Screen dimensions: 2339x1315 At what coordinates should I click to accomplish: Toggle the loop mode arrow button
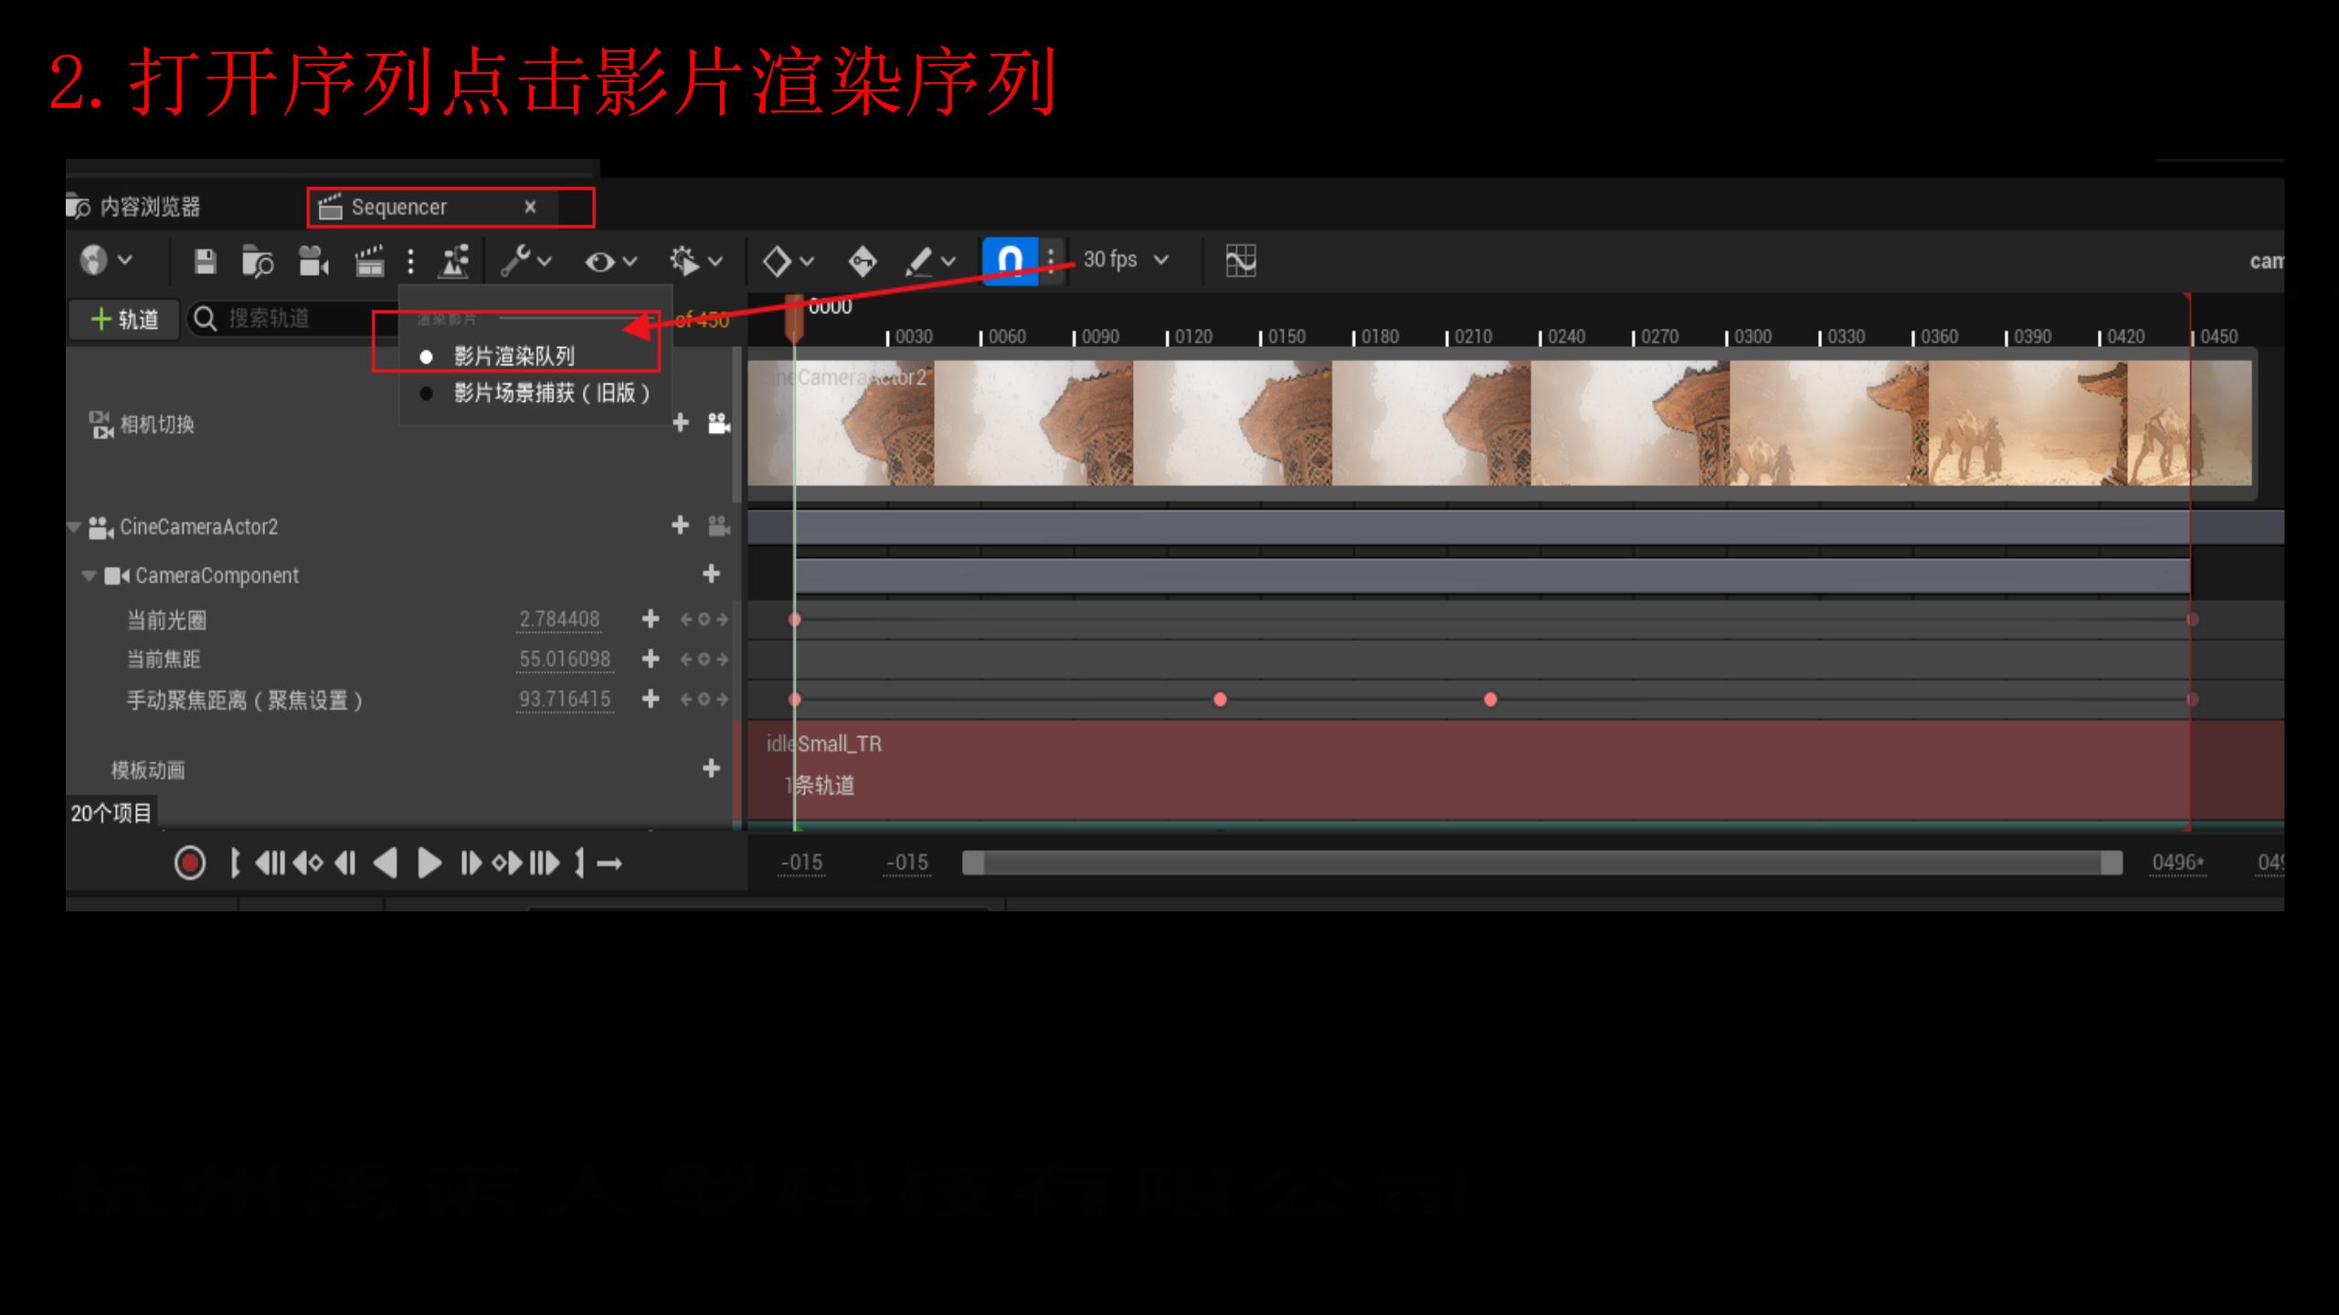pyautogui.click(x=609, y=863)
